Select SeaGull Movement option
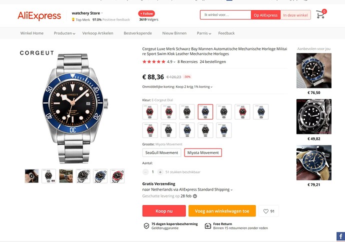 pyautogui.click(x=161, y=152)
